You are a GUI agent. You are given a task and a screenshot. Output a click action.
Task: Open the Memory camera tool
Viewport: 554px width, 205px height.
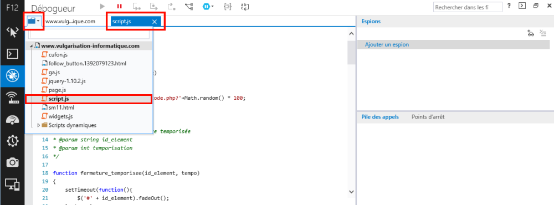click(12, 162)
